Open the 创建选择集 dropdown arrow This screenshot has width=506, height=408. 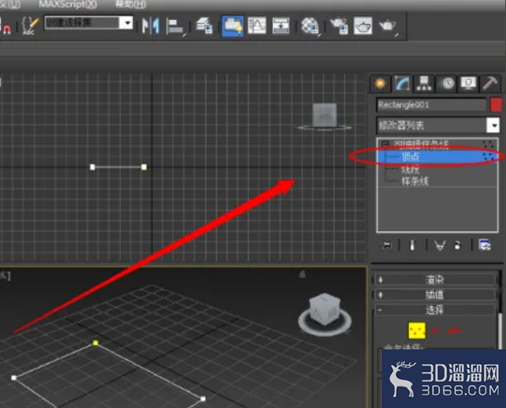click(126, 23)
